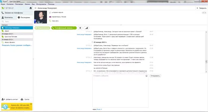This screenshot has height=112, width=208.
Task: Start a video call with Видеозвонок button
Action: (42, 28)
